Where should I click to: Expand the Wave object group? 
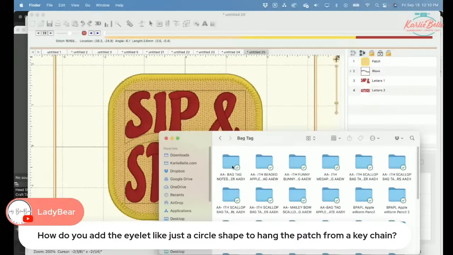tap(350, 71)
